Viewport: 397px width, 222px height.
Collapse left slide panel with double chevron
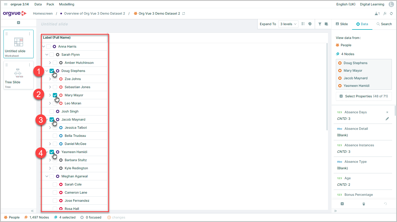click(32, 211)
